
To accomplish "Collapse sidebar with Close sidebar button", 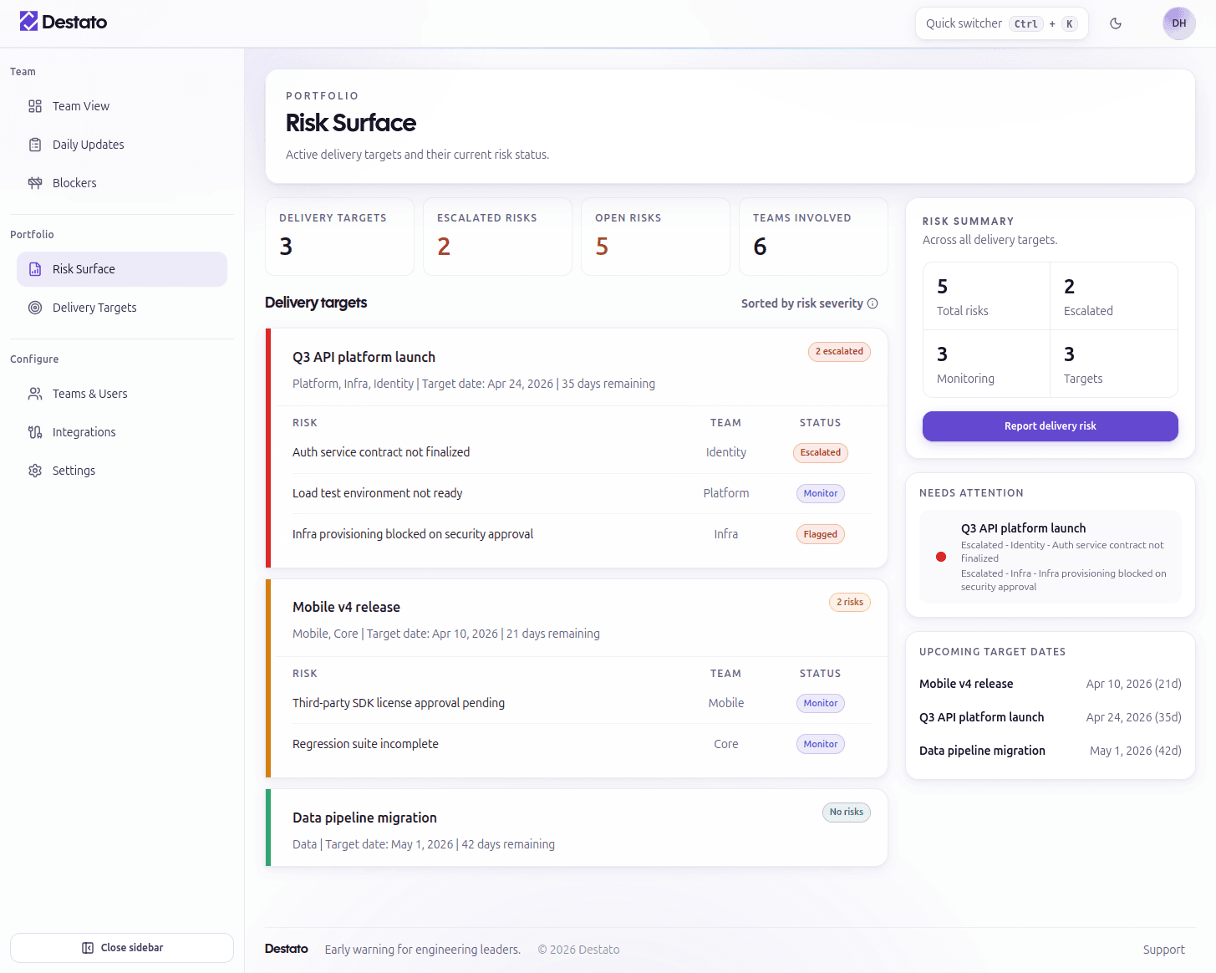I will (122, 948).
